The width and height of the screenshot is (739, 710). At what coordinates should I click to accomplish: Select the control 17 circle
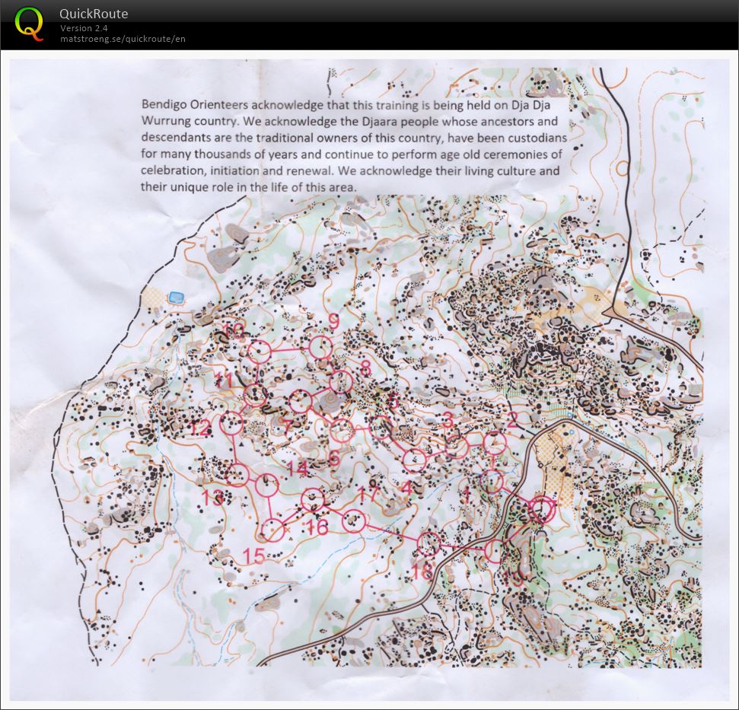(352, 521)
